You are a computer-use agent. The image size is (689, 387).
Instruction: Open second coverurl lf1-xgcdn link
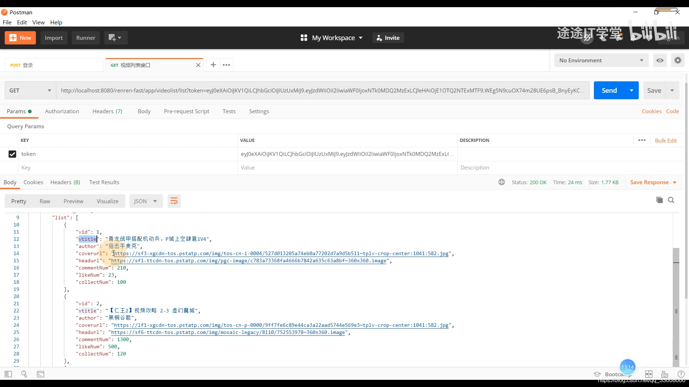(x=281, y=325)
